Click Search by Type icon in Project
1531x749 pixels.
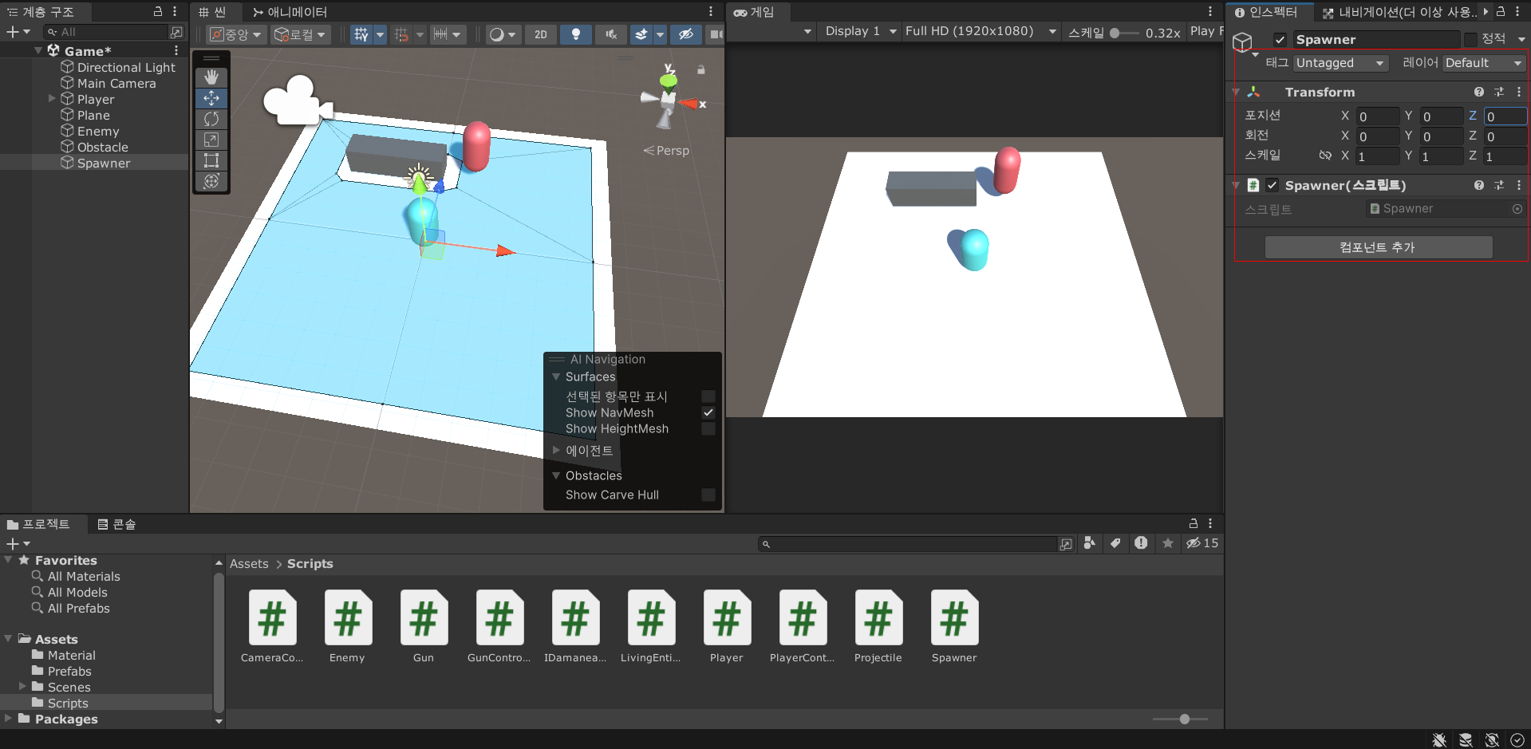(x=1090, y=543)
